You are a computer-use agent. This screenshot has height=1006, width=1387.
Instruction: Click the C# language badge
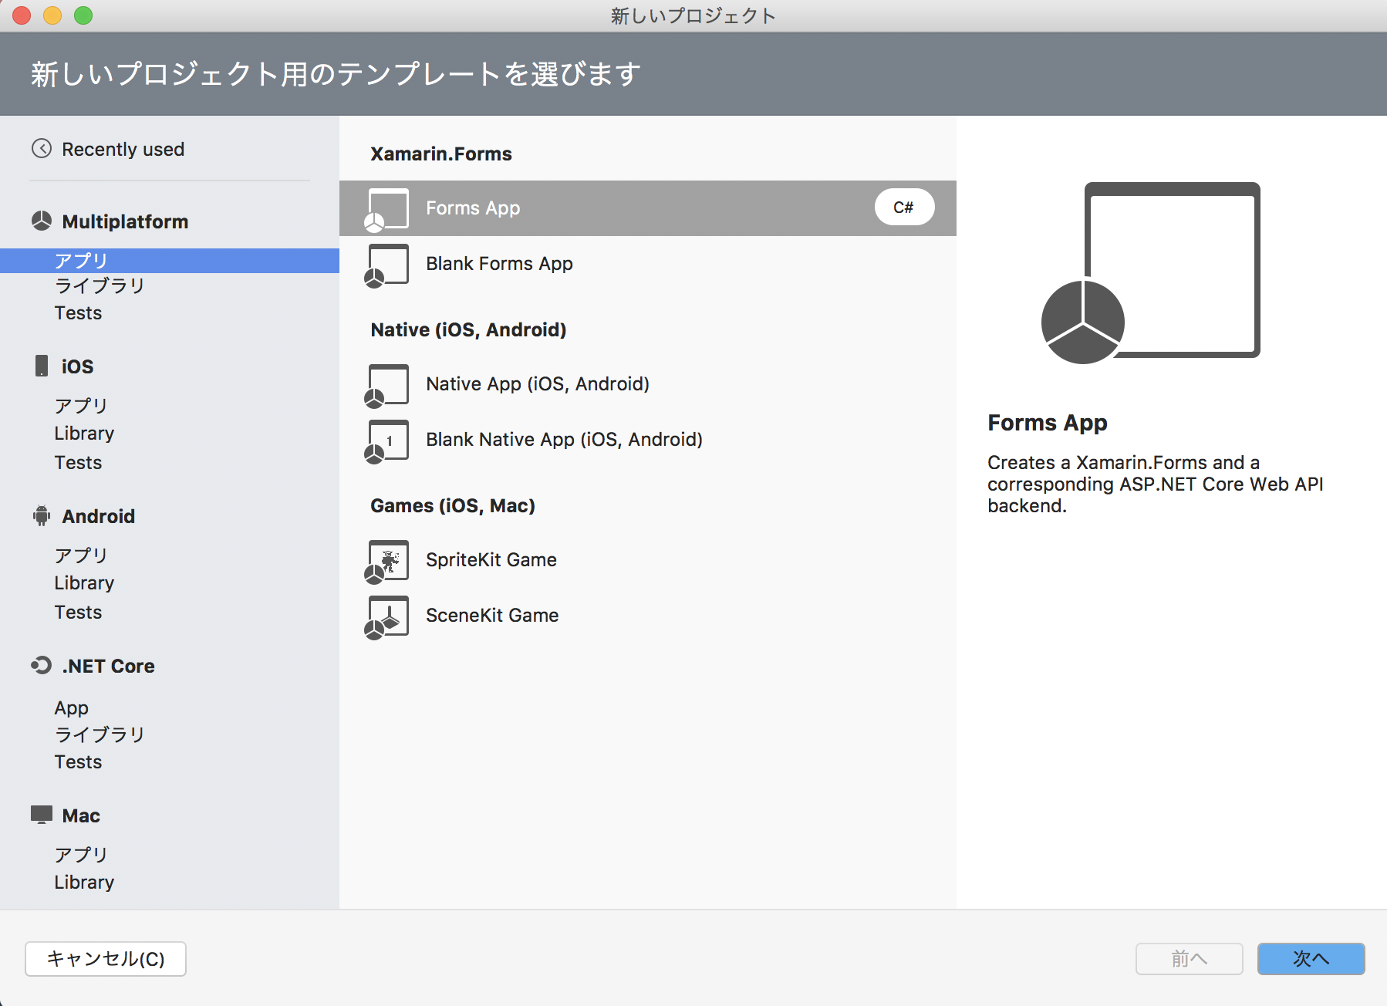pyautogui.click(x=904, y=207)
